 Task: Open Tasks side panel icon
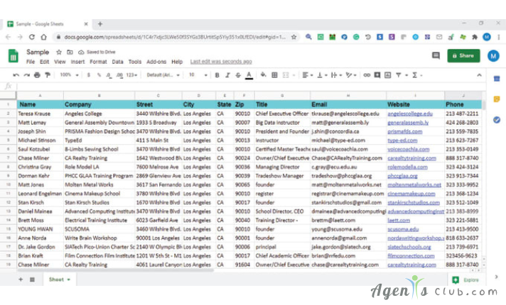point(497,120)
